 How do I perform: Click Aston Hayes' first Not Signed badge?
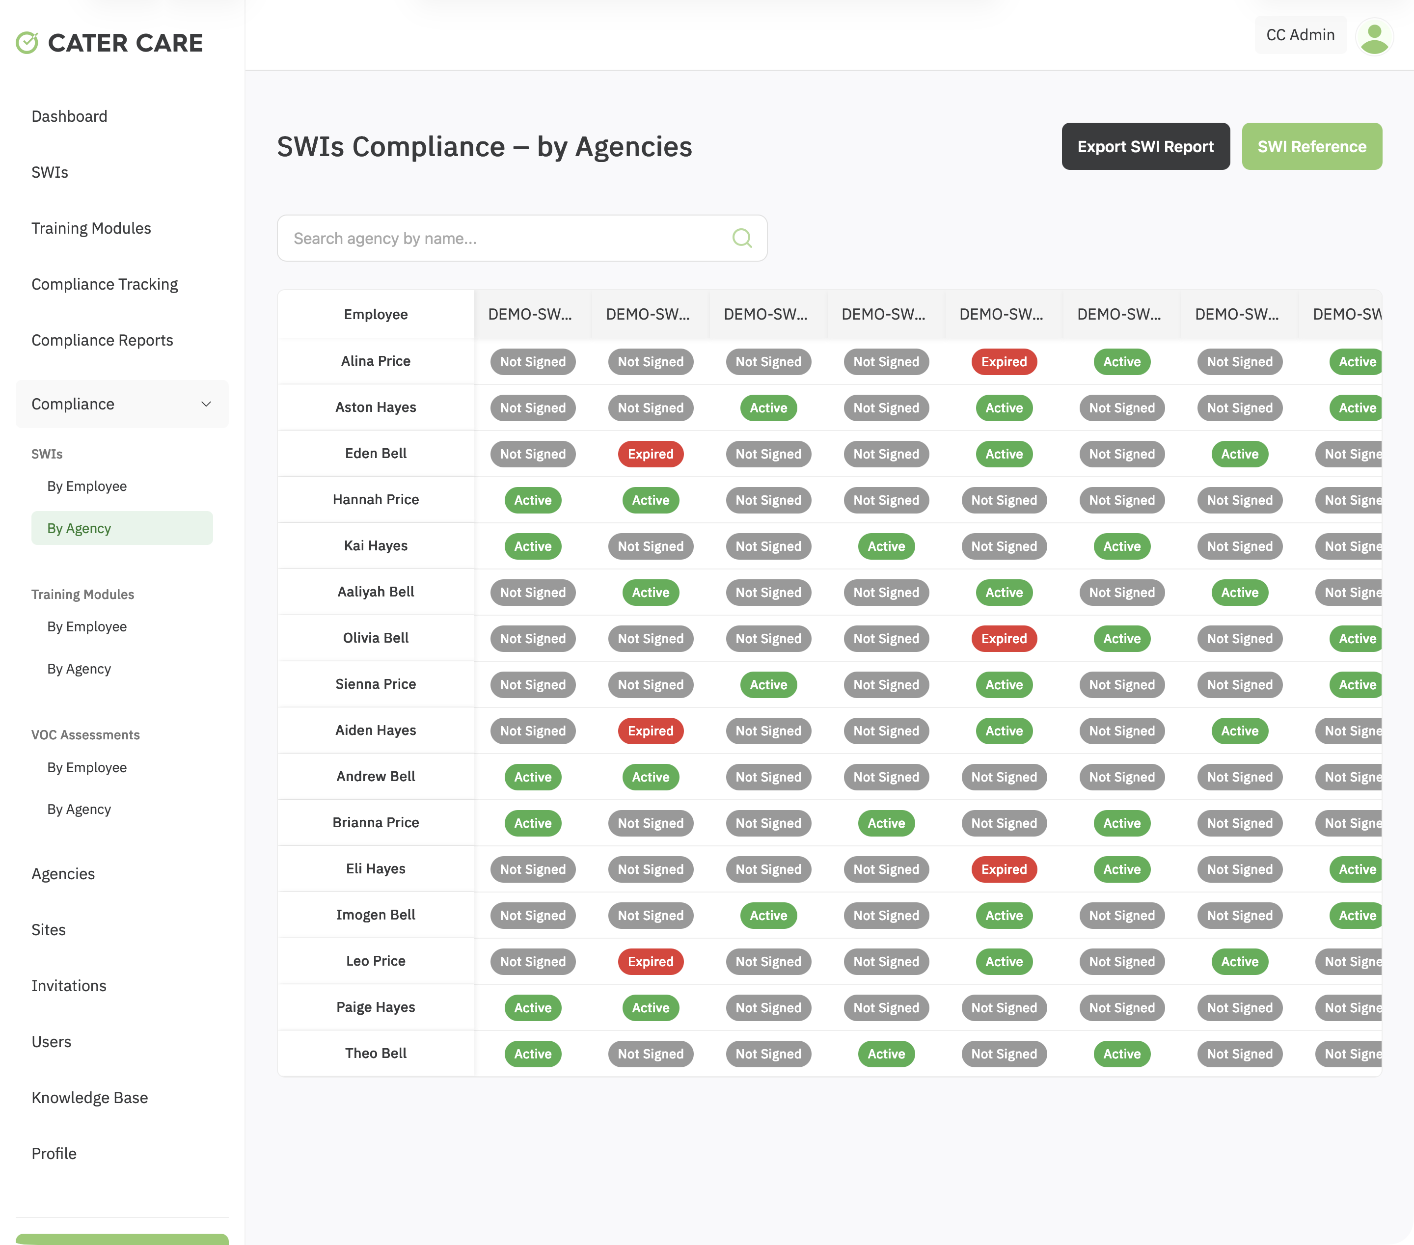tap(533, 408)
